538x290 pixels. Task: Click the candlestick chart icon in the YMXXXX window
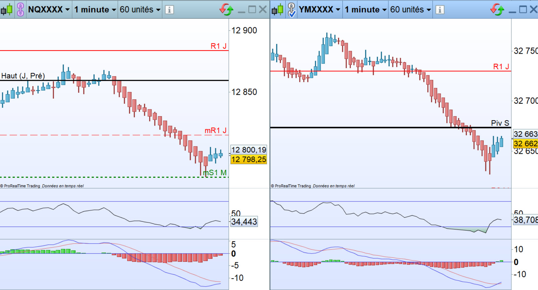point(277,10)
